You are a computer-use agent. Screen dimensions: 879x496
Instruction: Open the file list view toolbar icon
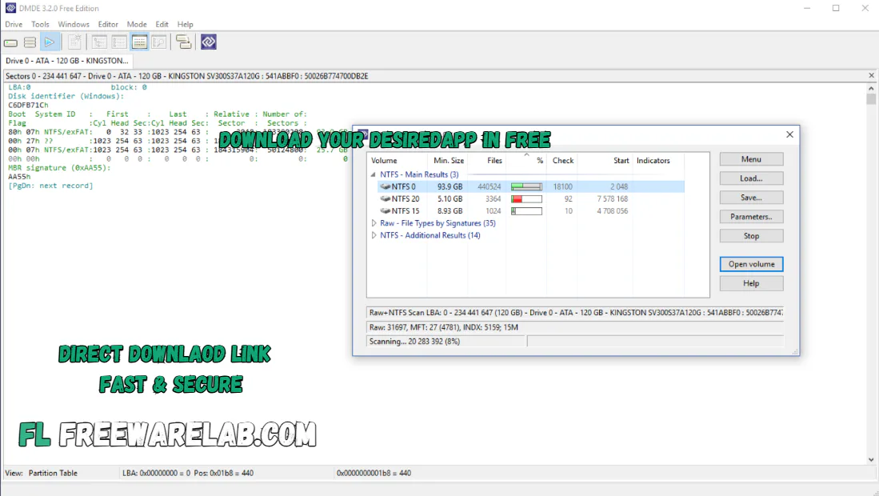pos(119,42)
